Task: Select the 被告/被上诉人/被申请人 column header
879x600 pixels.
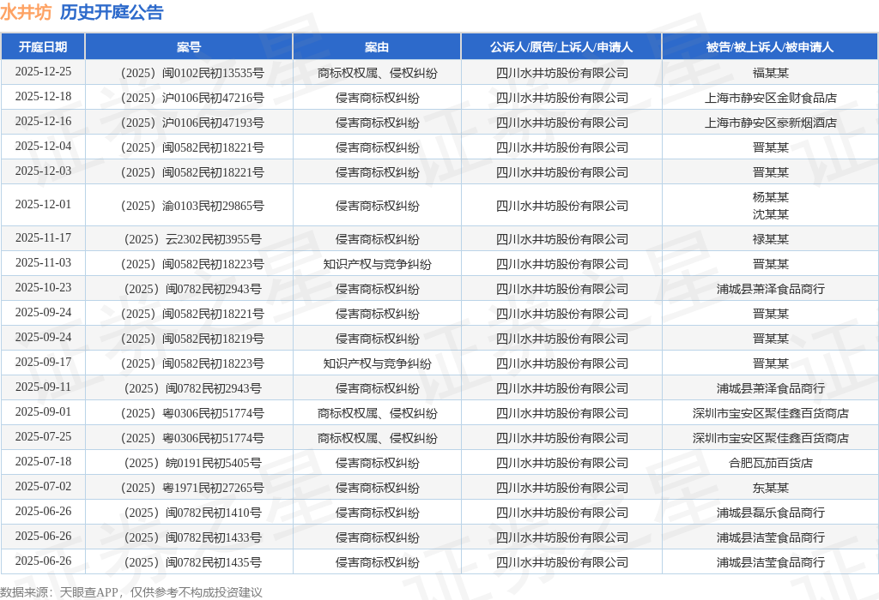Action: point(770,47)
